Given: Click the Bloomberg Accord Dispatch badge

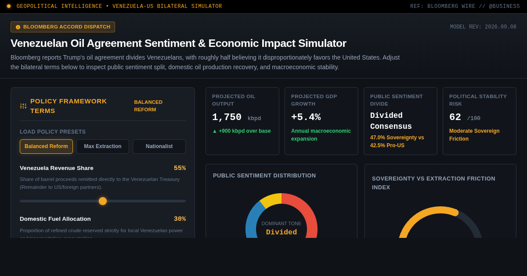Looking at the screenshot, I should click(x=63, y=27).
